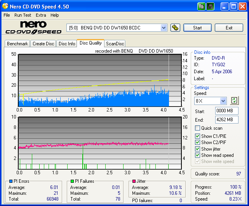249x206 pixels.
Task: Click the Jitter maximum 10.6 %
Action: point(175,193)
